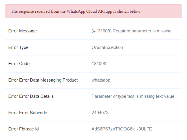This screenshot has width=187, height=140.
Task: Select Error Error Data Messaging Product label
Action: (x=43, y=80)
